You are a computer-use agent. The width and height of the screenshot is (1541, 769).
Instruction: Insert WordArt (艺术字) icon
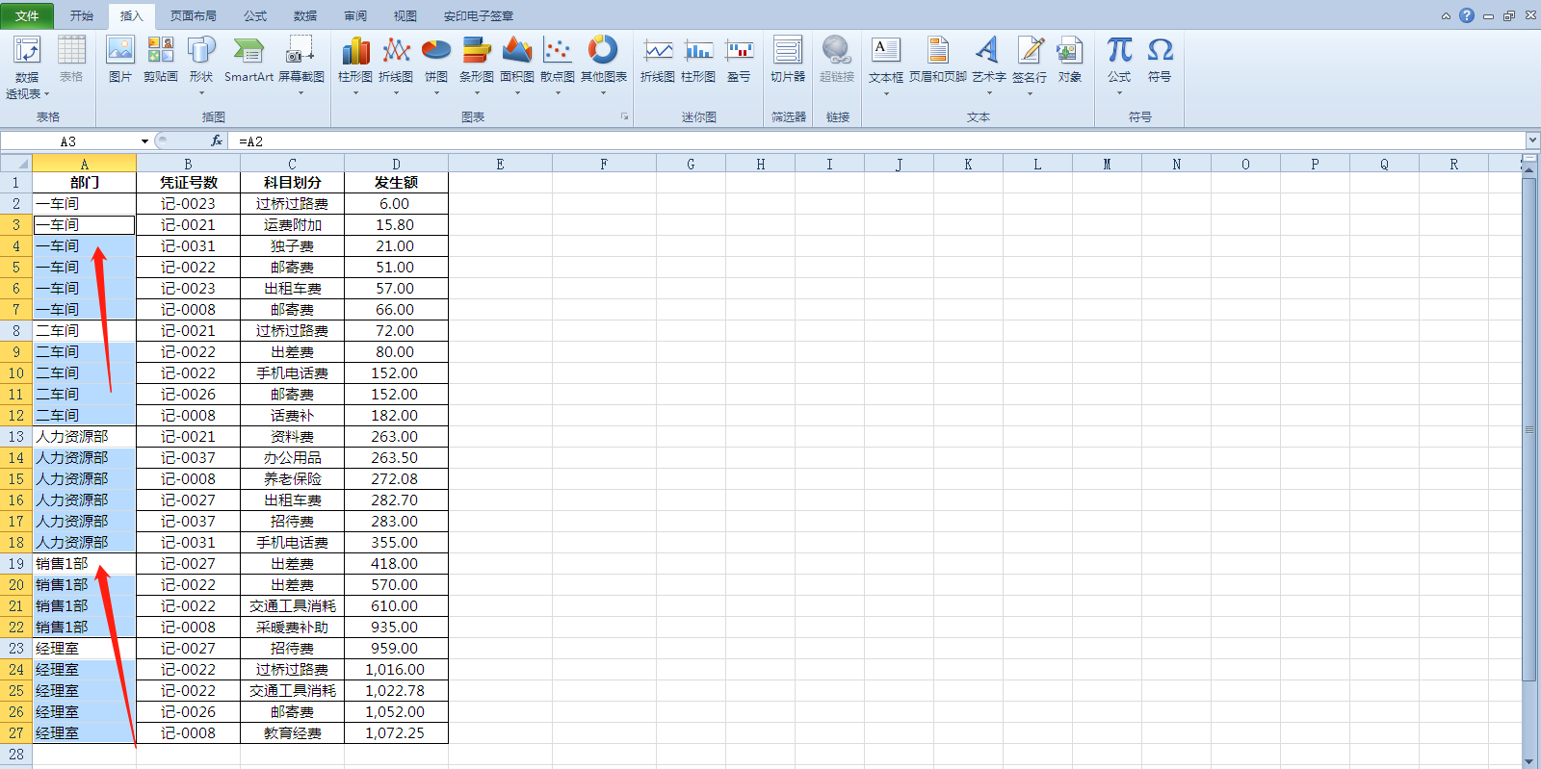pos(988,50)
